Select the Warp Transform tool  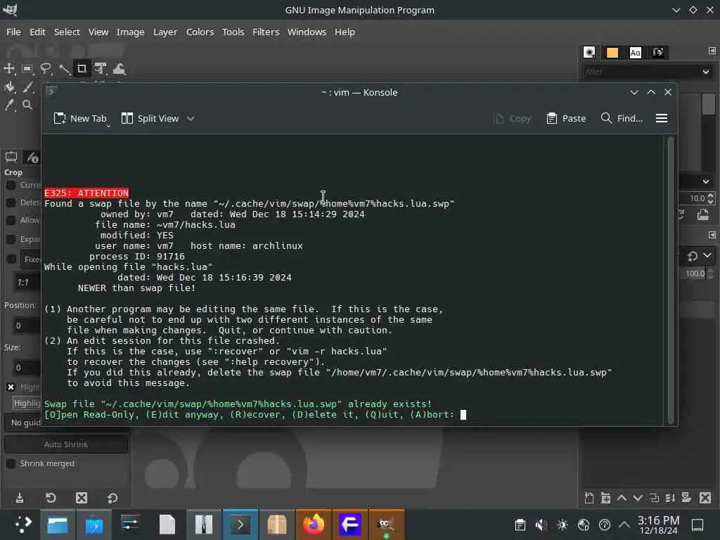(x=119, y=69)
